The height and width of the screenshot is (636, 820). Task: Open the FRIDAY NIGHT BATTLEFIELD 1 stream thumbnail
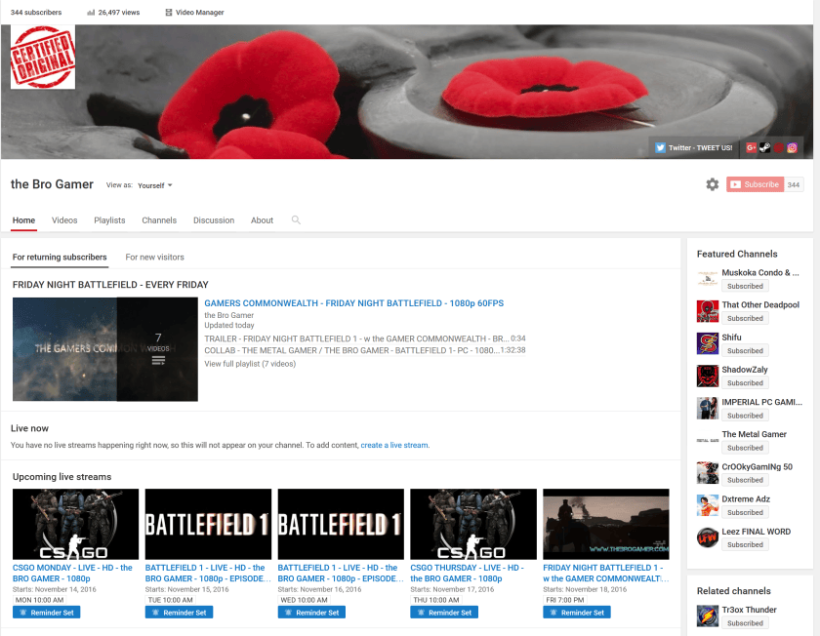[606, 524]
